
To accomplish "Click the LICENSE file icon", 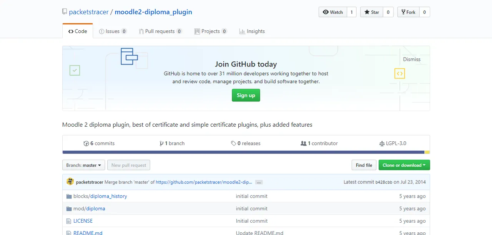I will [x=69, y=221].
